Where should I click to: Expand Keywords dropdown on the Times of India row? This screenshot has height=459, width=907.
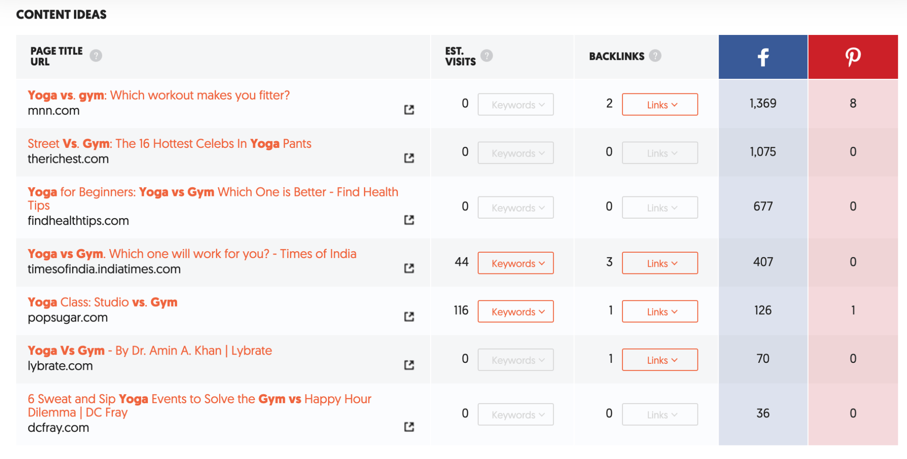[x=515, y=263]
